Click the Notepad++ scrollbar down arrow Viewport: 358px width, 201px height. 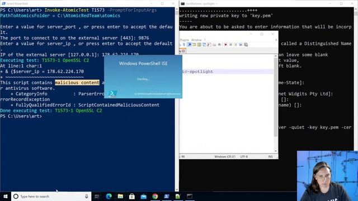pos(276,151)
